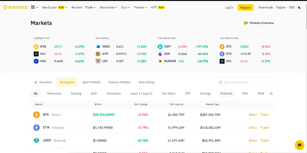
Task: Click the Favorites star icon
Action: click(36, 82)
